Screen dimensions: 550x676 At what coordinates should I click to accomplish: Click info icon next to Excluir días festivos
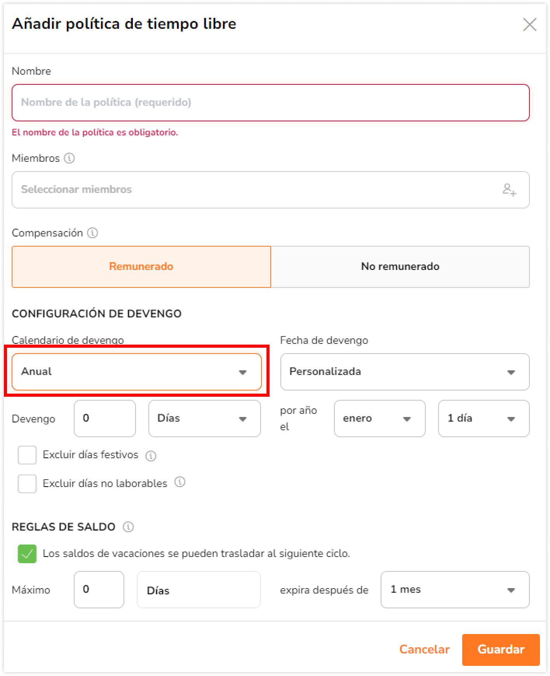(x=151, y=456)
